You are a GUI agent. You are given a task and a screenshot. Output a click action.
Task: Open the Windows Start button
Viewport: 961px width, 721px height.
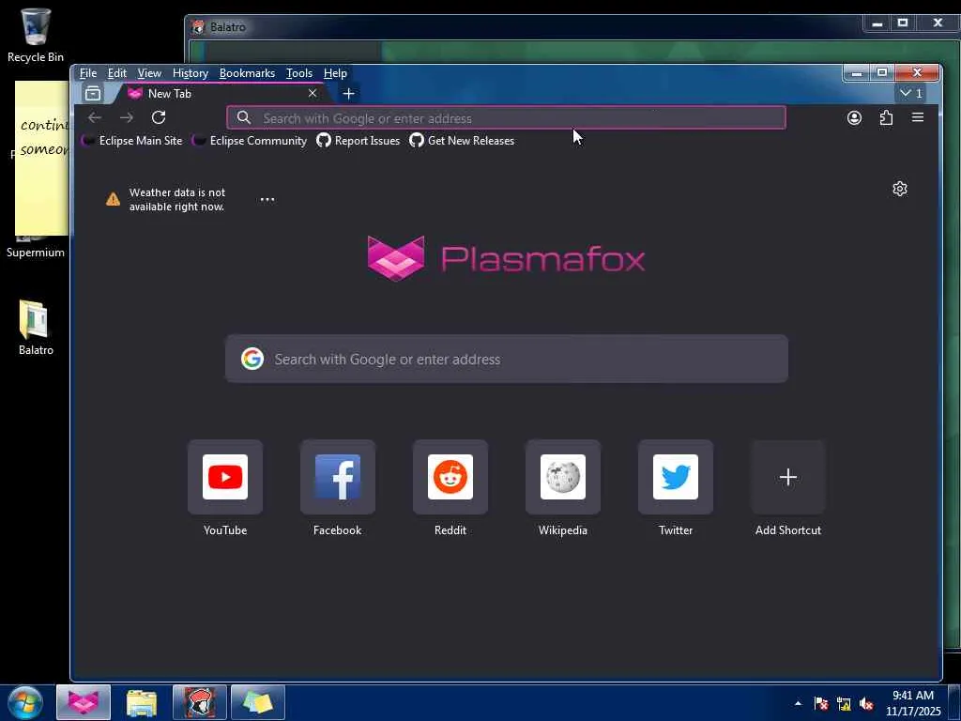pos(25,702)
